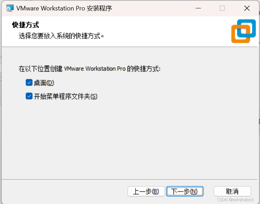
Task: Click the CSDN @adminabcd watermark
Action: pyautogui.click(x=235, y=199)
